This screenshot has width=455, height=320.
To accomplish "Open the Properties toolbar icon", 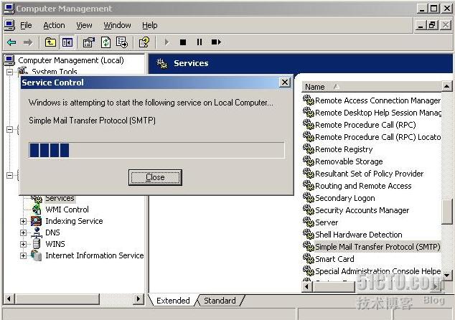I will point(89,42).
